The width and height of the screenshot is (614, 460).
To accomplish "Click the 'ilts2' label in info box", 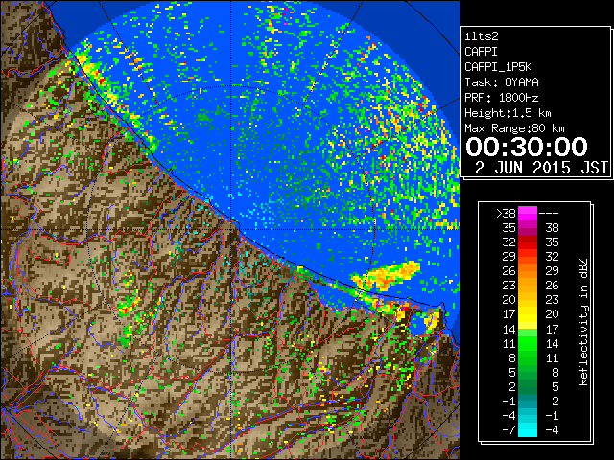I will point(482,36).
